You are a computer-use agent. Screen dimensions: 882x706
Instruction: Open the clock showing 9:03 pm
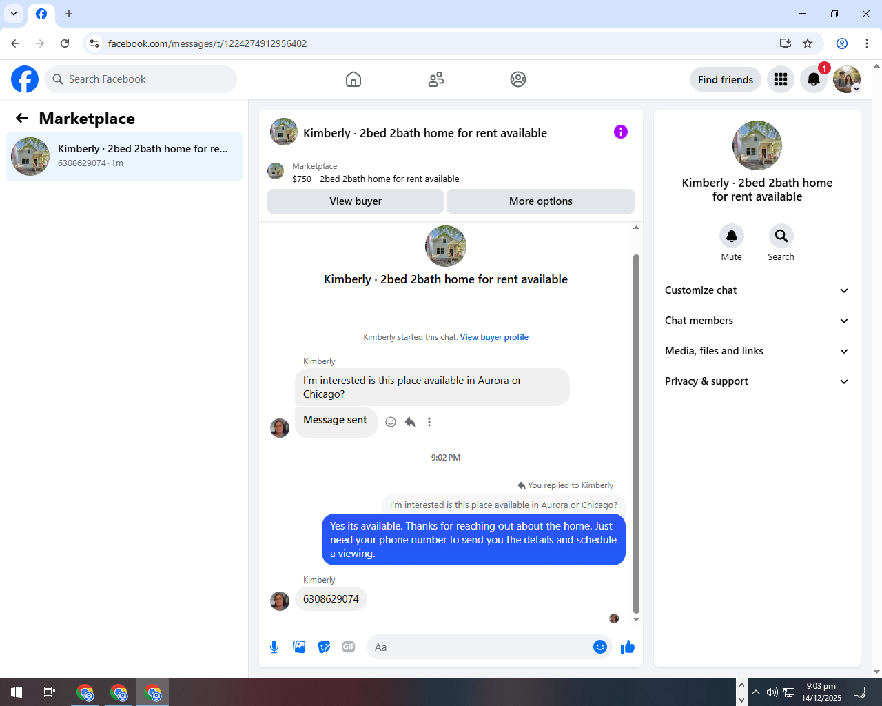click(x=821, y=692)
